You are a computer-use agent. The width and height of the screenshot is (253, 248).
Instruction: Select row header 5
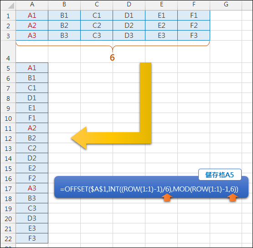[8, 68]
